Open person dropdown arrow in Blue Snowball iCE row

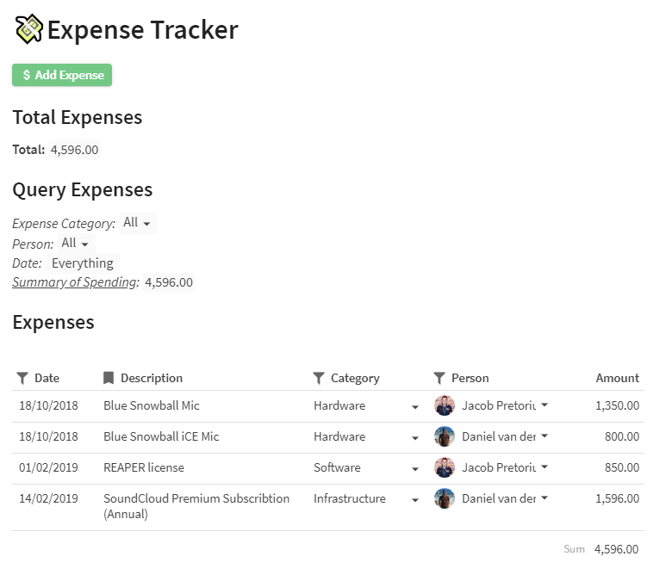545,436
